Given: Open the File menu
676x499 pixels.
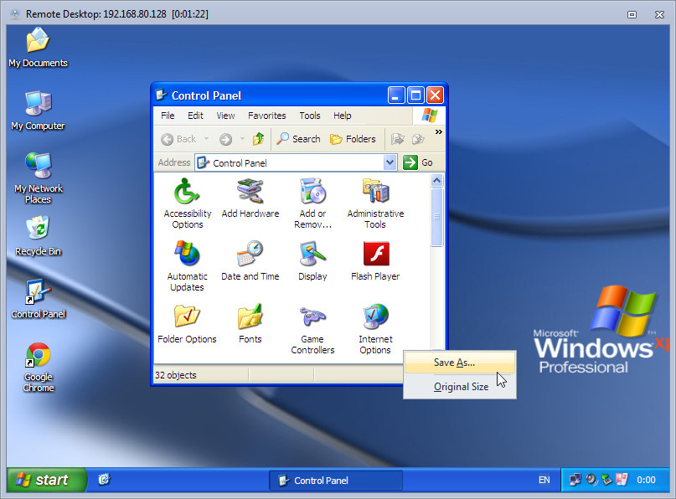Looking at the screenshot, I should [168, 116].
